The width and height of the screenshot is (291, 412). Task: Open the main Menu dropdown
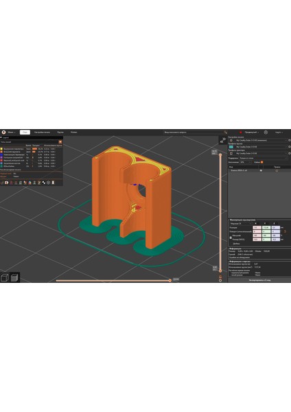10,132
